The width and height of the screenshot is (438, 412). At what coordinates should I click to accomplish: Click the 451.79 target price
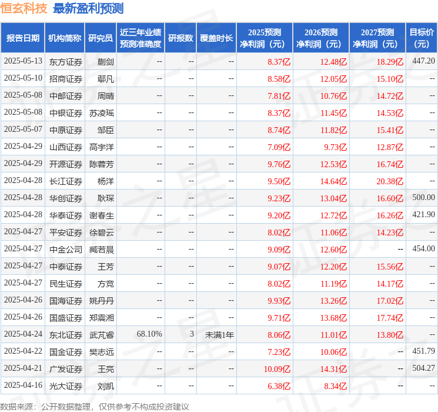click(x=423, y=351)
